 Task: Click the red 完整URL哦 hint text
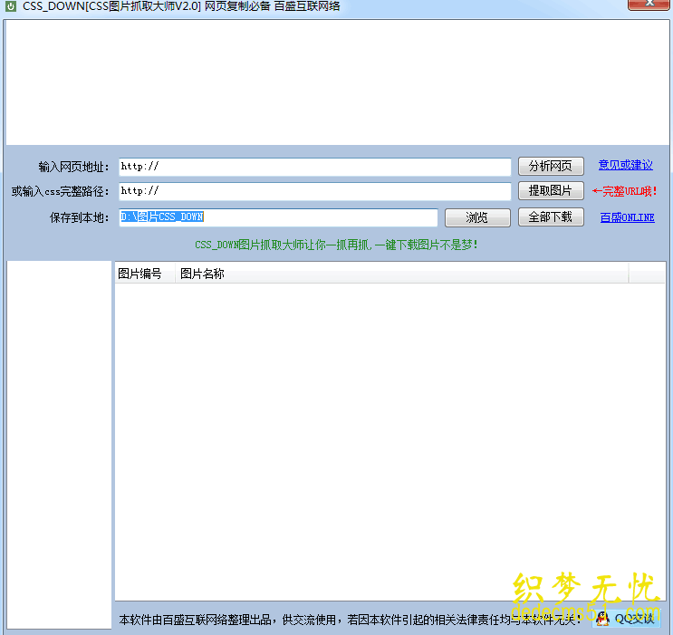click(624, 191)
